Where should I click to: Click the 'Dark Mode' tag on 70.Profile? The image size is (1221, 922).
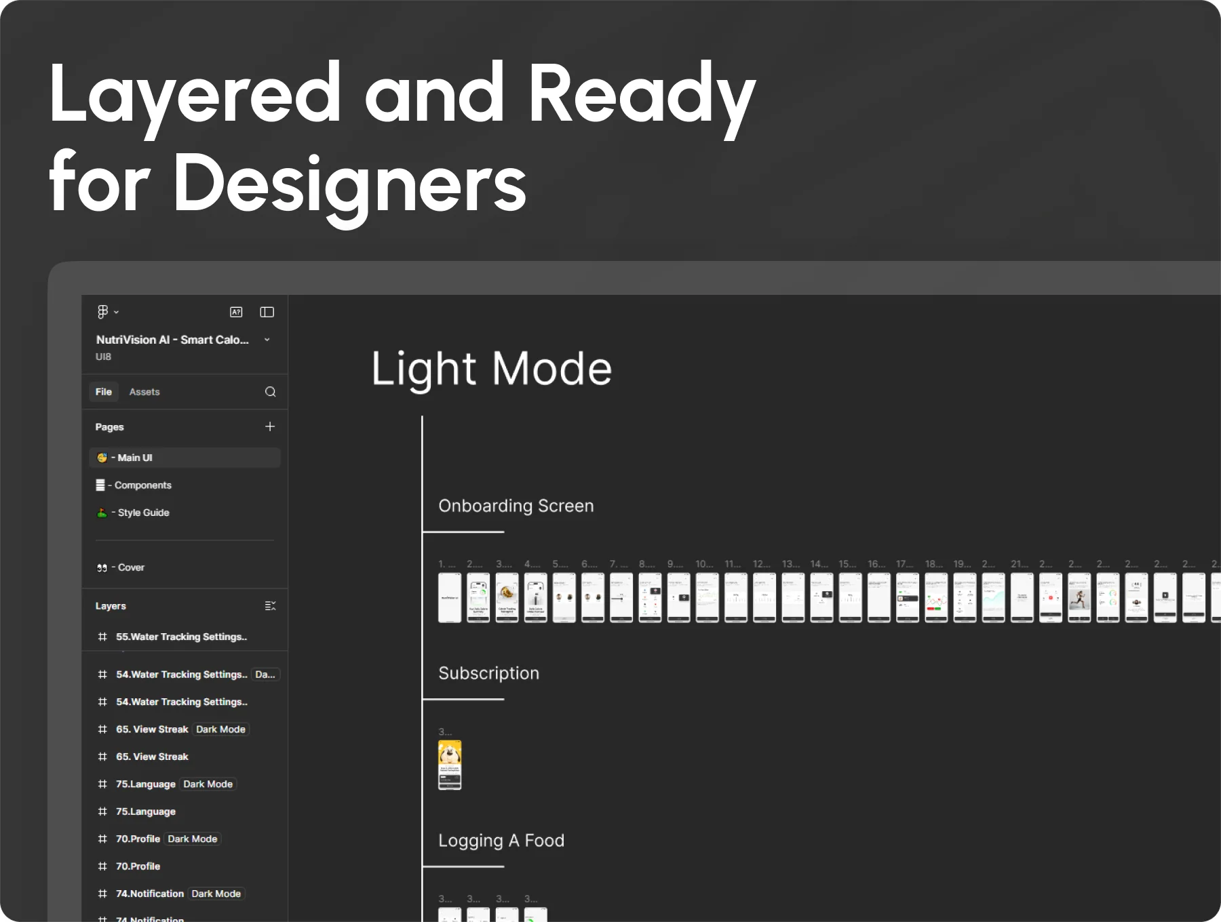[x=193, y=839]
